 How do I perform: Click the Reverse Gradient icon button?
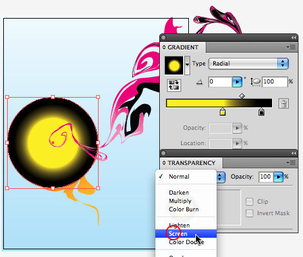pyautogui.click(x=174, y=85)
